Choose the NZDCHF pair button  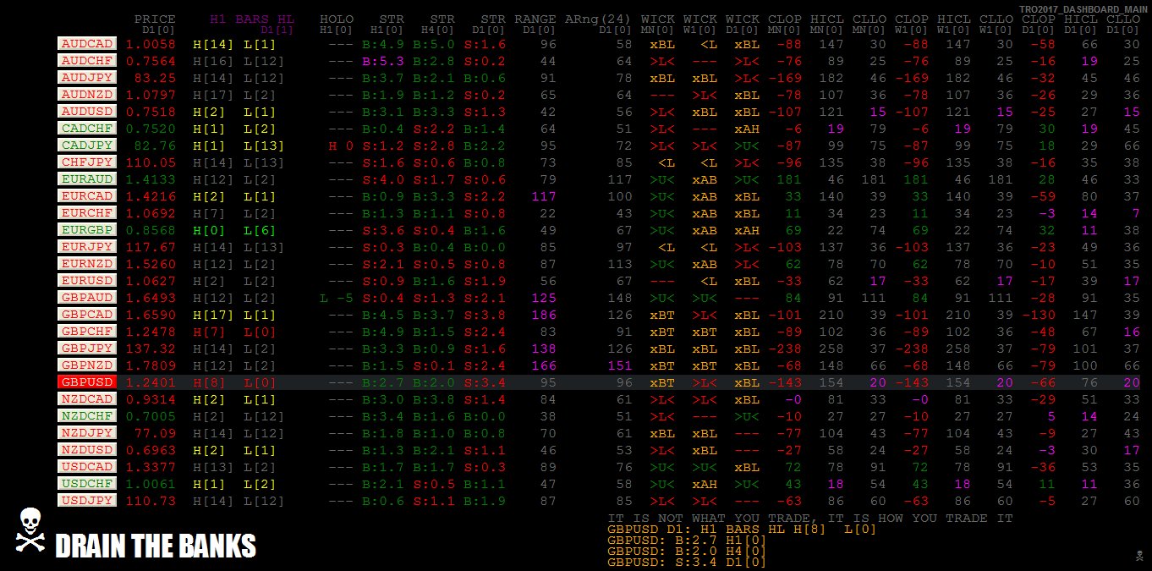pyautogui.click(x=87, y=415)
